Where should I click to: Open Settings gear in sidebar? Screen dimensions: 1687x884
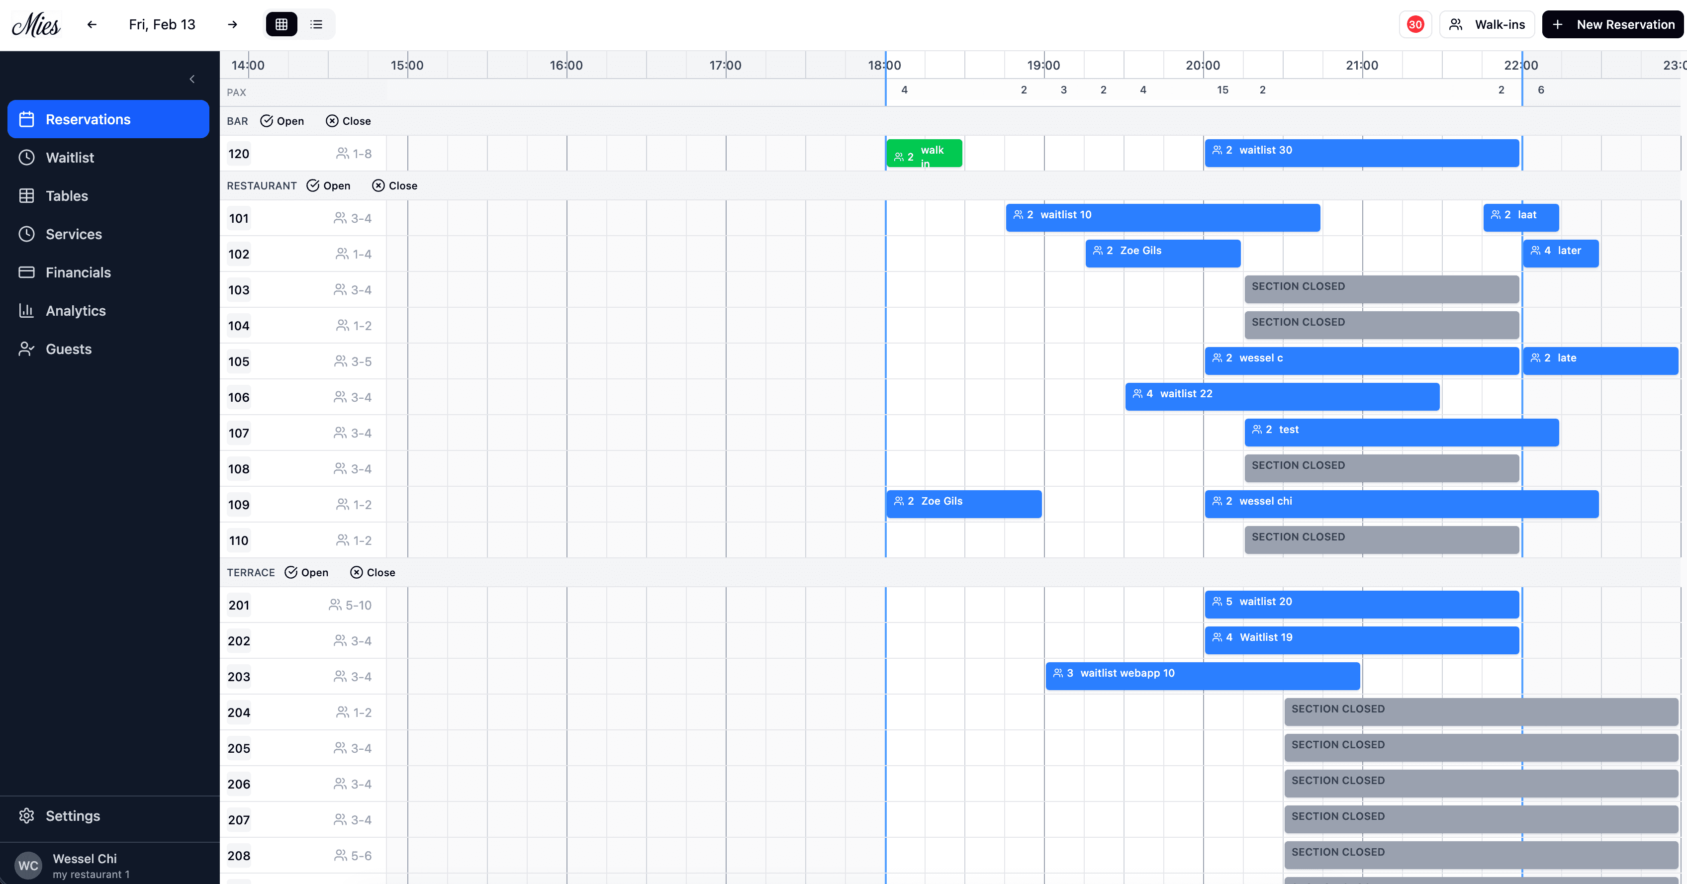(26, 815)
